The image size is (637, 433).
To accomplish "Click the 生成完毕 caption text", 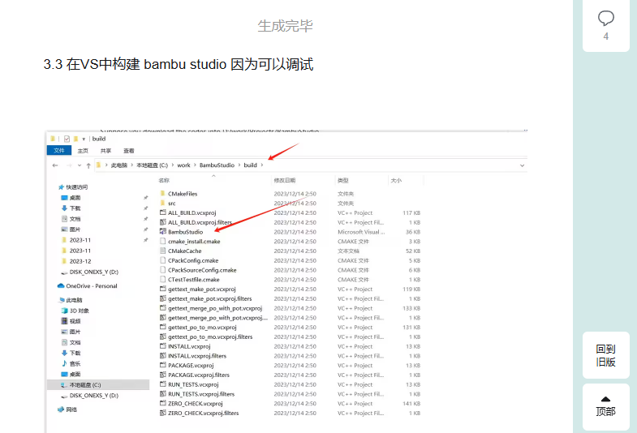I will (x=285, y=26).
